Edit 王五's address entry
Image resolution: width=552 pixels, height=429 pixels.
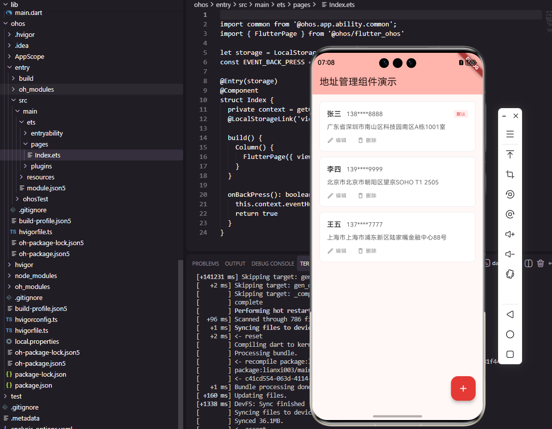pyautogui.click(x=337, y=251)
